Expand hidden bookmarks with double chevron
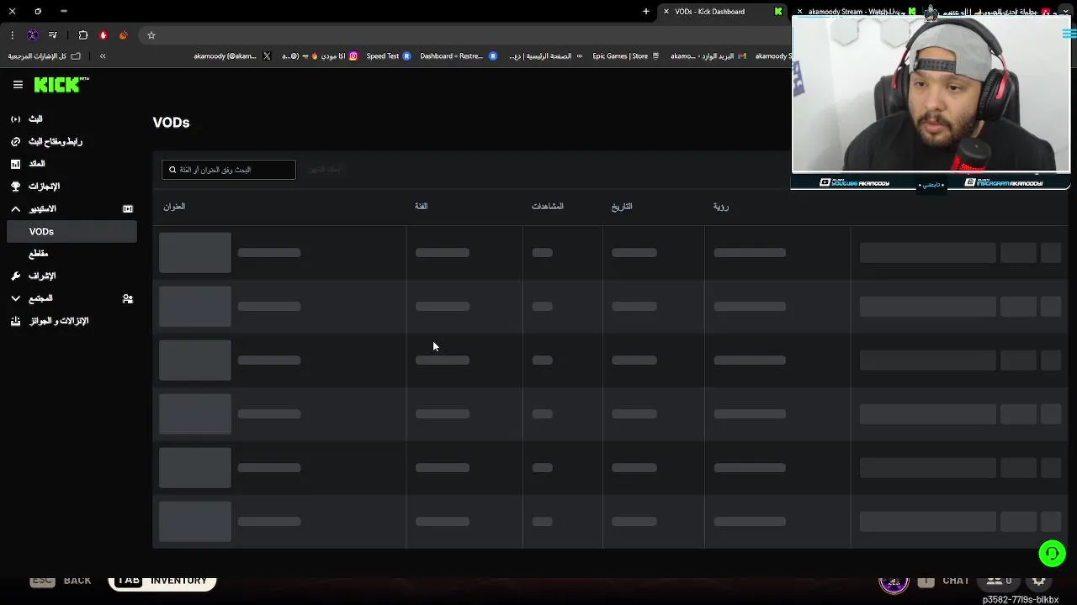 point(103,56)
